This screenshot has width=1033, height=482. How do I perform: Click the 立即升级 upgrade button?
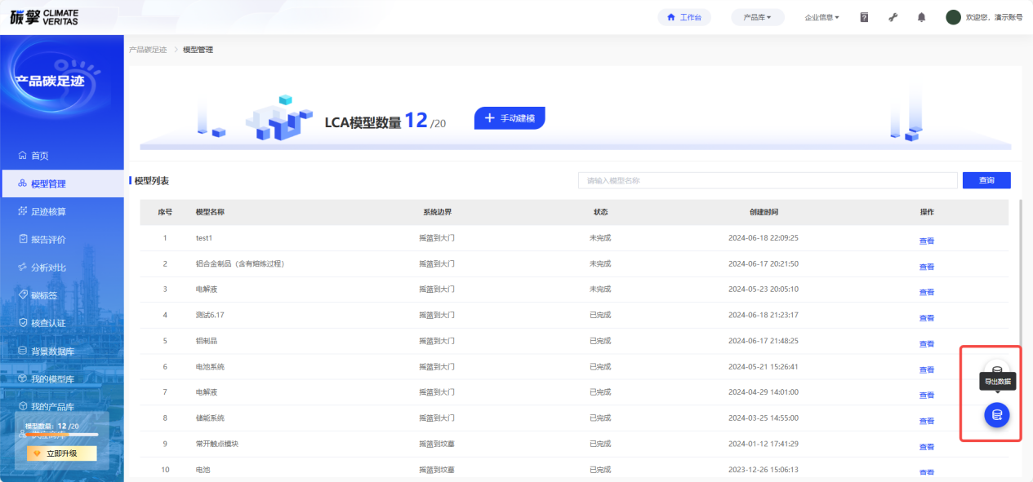(x=62, y=453)
